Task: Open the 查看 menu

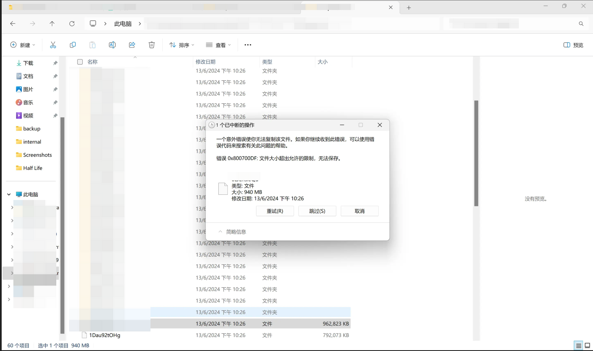Action: pos(218,45)
